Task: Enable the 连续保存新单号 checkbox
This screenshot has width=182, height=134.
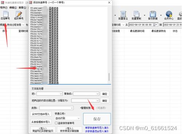Action: point(56,123)
